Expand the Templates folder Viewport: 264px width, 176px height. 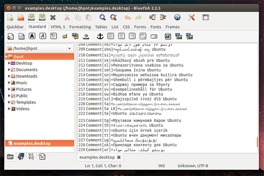tap(9, 102)
